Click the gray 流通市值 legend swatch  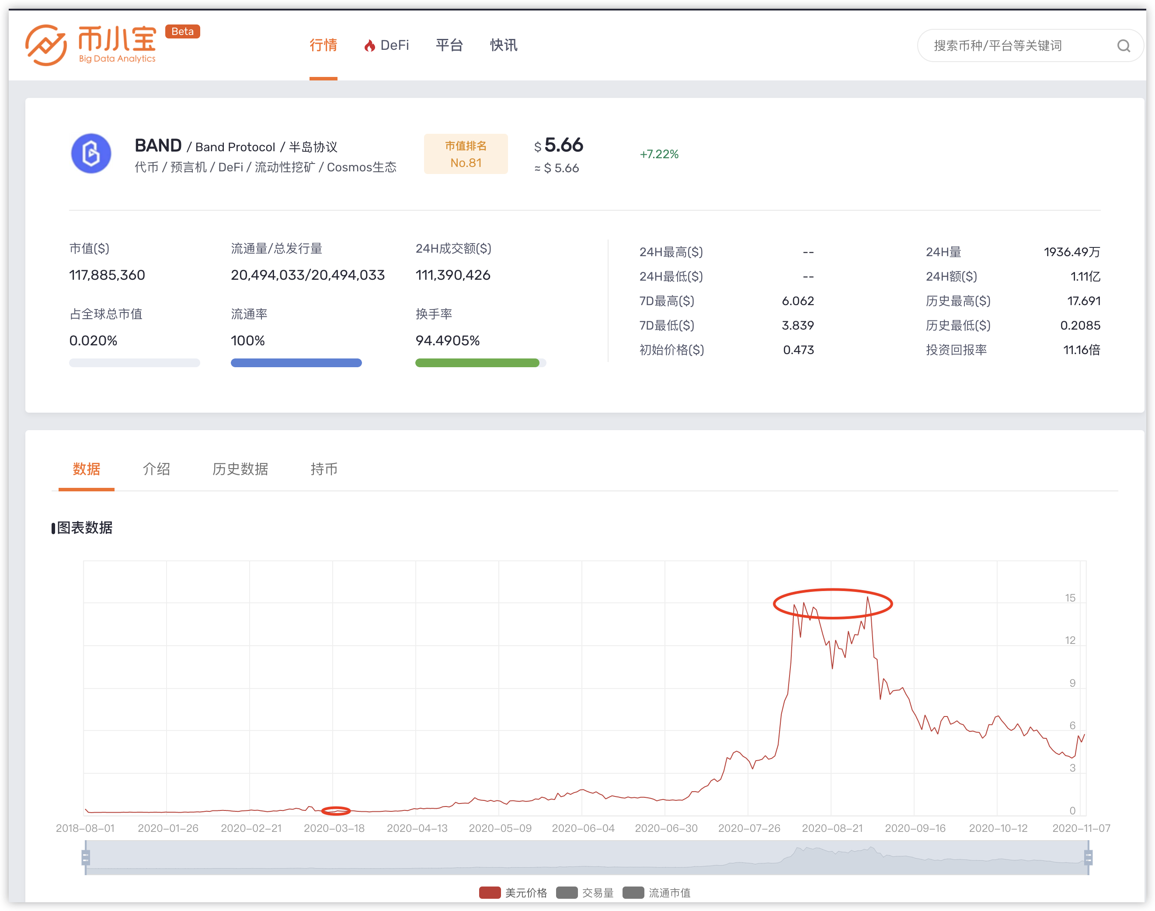(x=633, y=893)
